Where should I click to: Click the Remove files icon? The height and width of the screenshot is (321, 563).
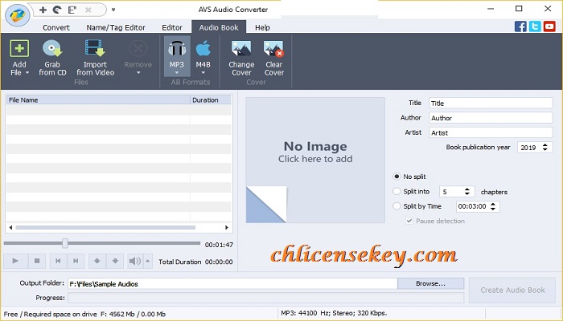tap(138, 48)
